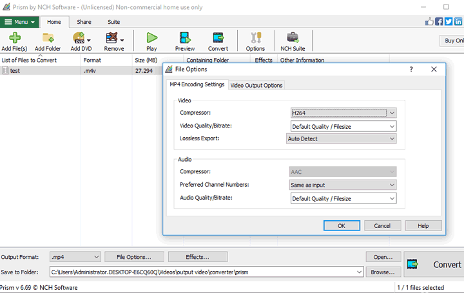Click the Convert toolbar icon

click(218, 41)
